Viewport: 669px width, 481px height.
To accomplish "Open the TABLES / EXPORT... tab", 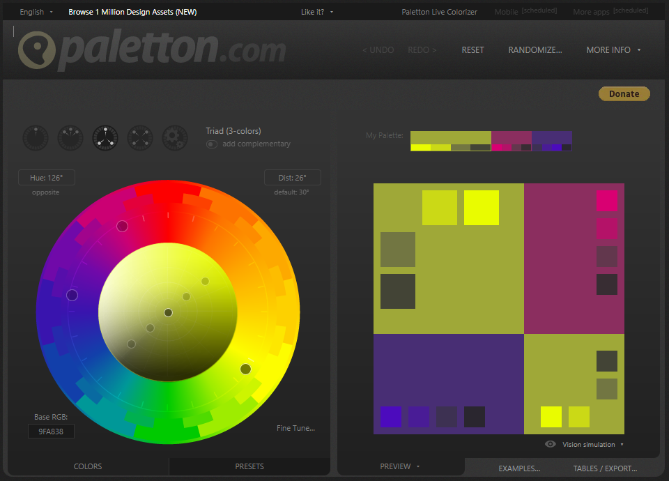I will tap(605, 468).
